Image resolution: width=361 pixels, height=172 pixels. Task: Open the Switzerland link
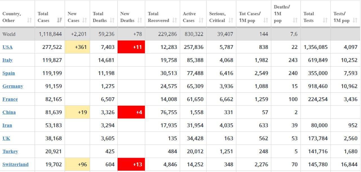(x=16, y=164)
